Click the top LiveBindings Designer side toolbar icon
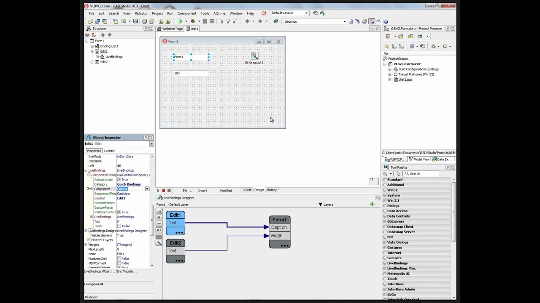The width and height of the screenshot is (540, 303). point(159,211)
